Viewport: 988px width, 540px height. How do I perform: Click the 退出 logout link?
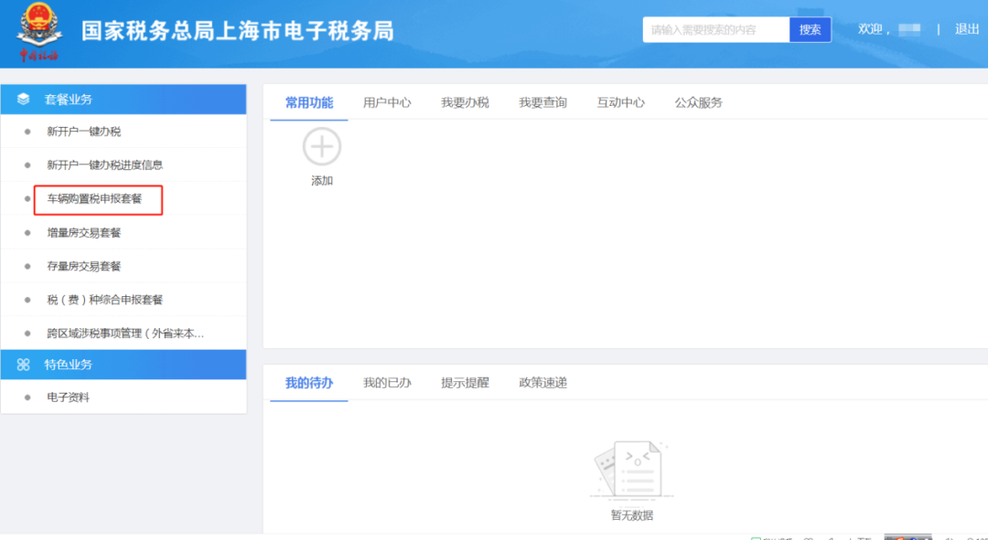pyautogui.click(x=967, y=29)
